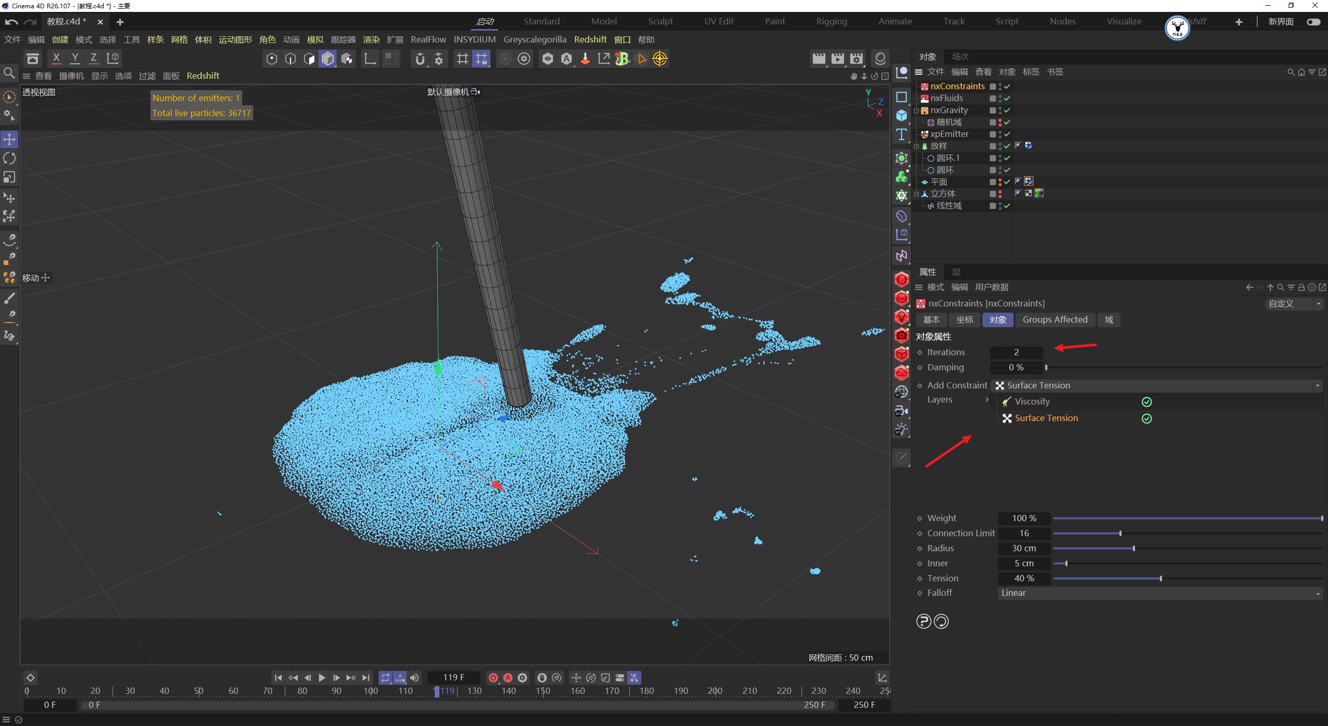The width and height of the screenshot is (1328, 726).
Task: Open the RealFlow menu
Action: [x=428, y=39]
